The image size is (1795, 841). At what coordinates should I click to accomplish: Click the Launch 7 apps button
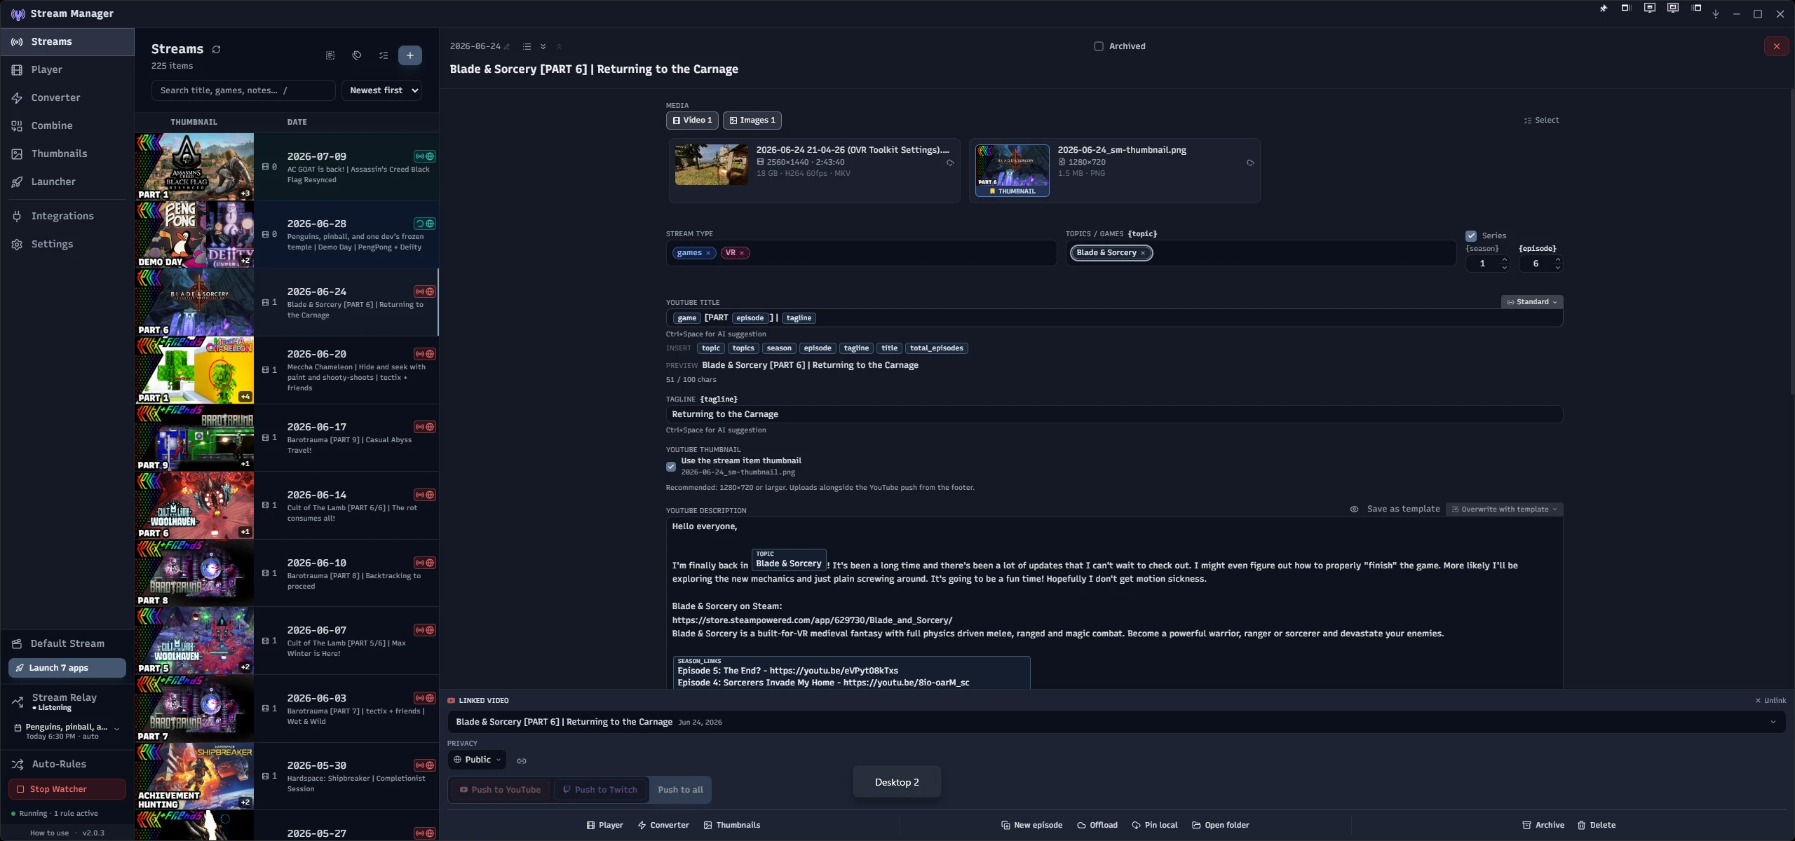click(67, 668)
